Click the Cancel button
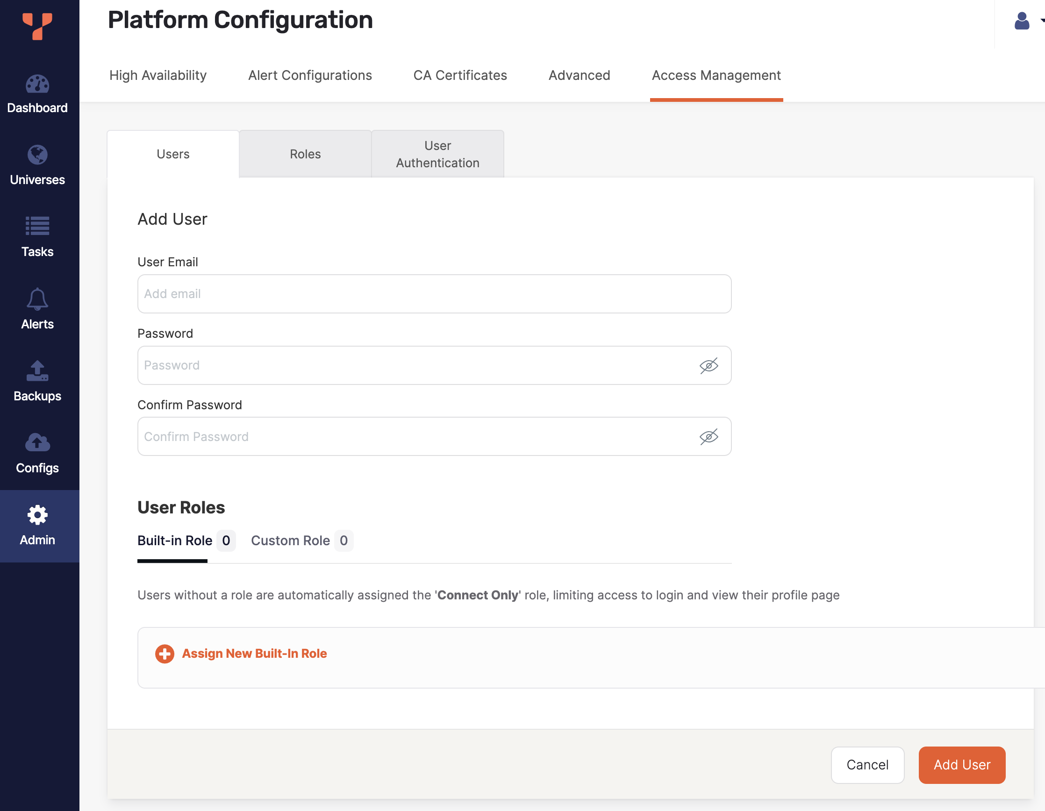The image size is (1045, 811). tap(867, 765)
